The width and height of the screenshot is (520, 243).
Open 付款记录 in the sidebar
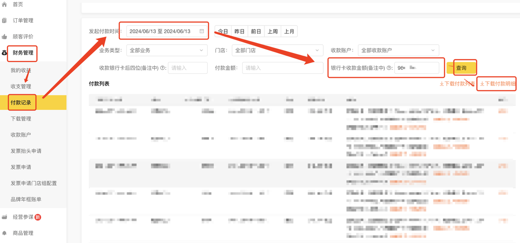tap(21, 103)
